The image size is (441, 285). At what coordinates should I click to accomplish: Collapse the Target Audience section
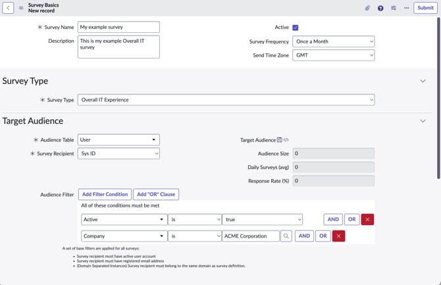[423, 121]
